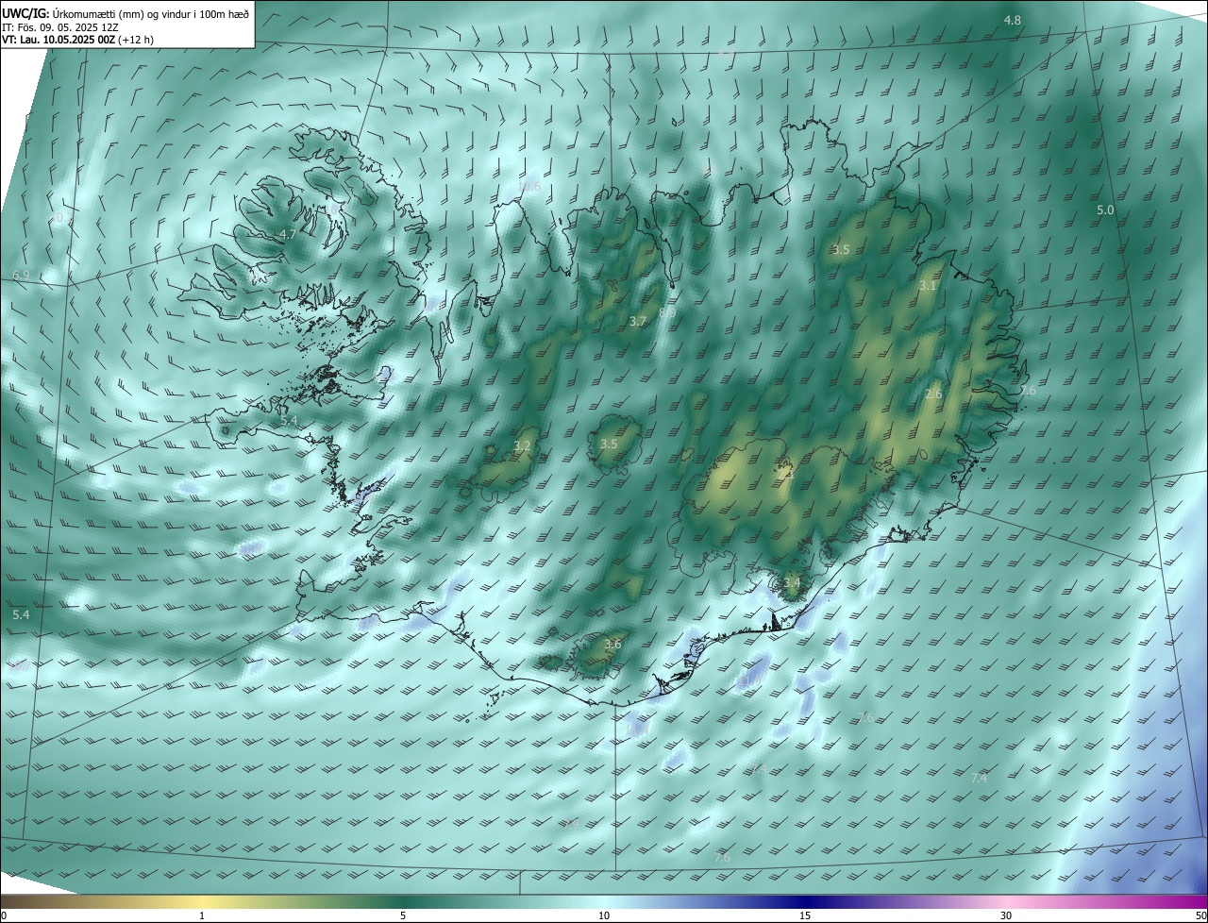1208x923 pixels.
Task: Click the 3.2 value label
Action: tap(523, 445)
